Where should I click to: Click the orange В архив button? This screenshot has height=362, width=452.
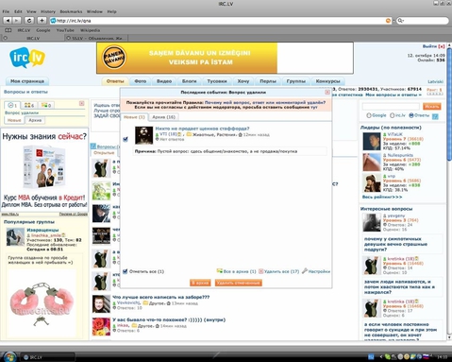click(200, 283)
